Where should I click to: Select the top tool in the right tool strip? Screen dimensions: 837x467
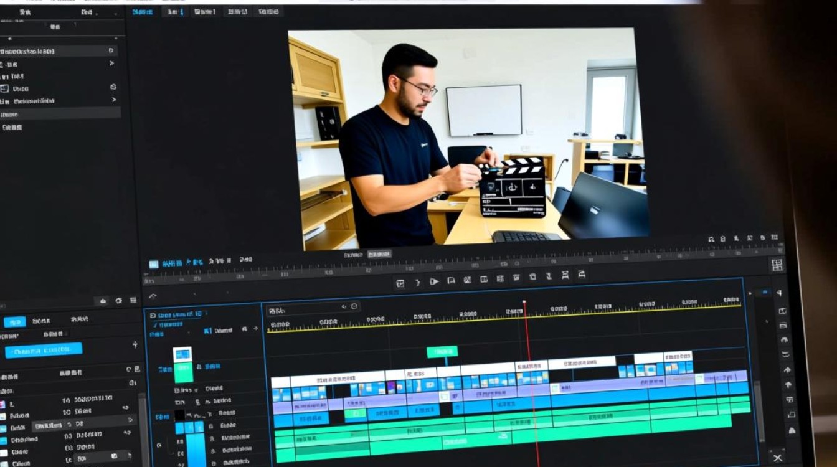tap(778, 293)
